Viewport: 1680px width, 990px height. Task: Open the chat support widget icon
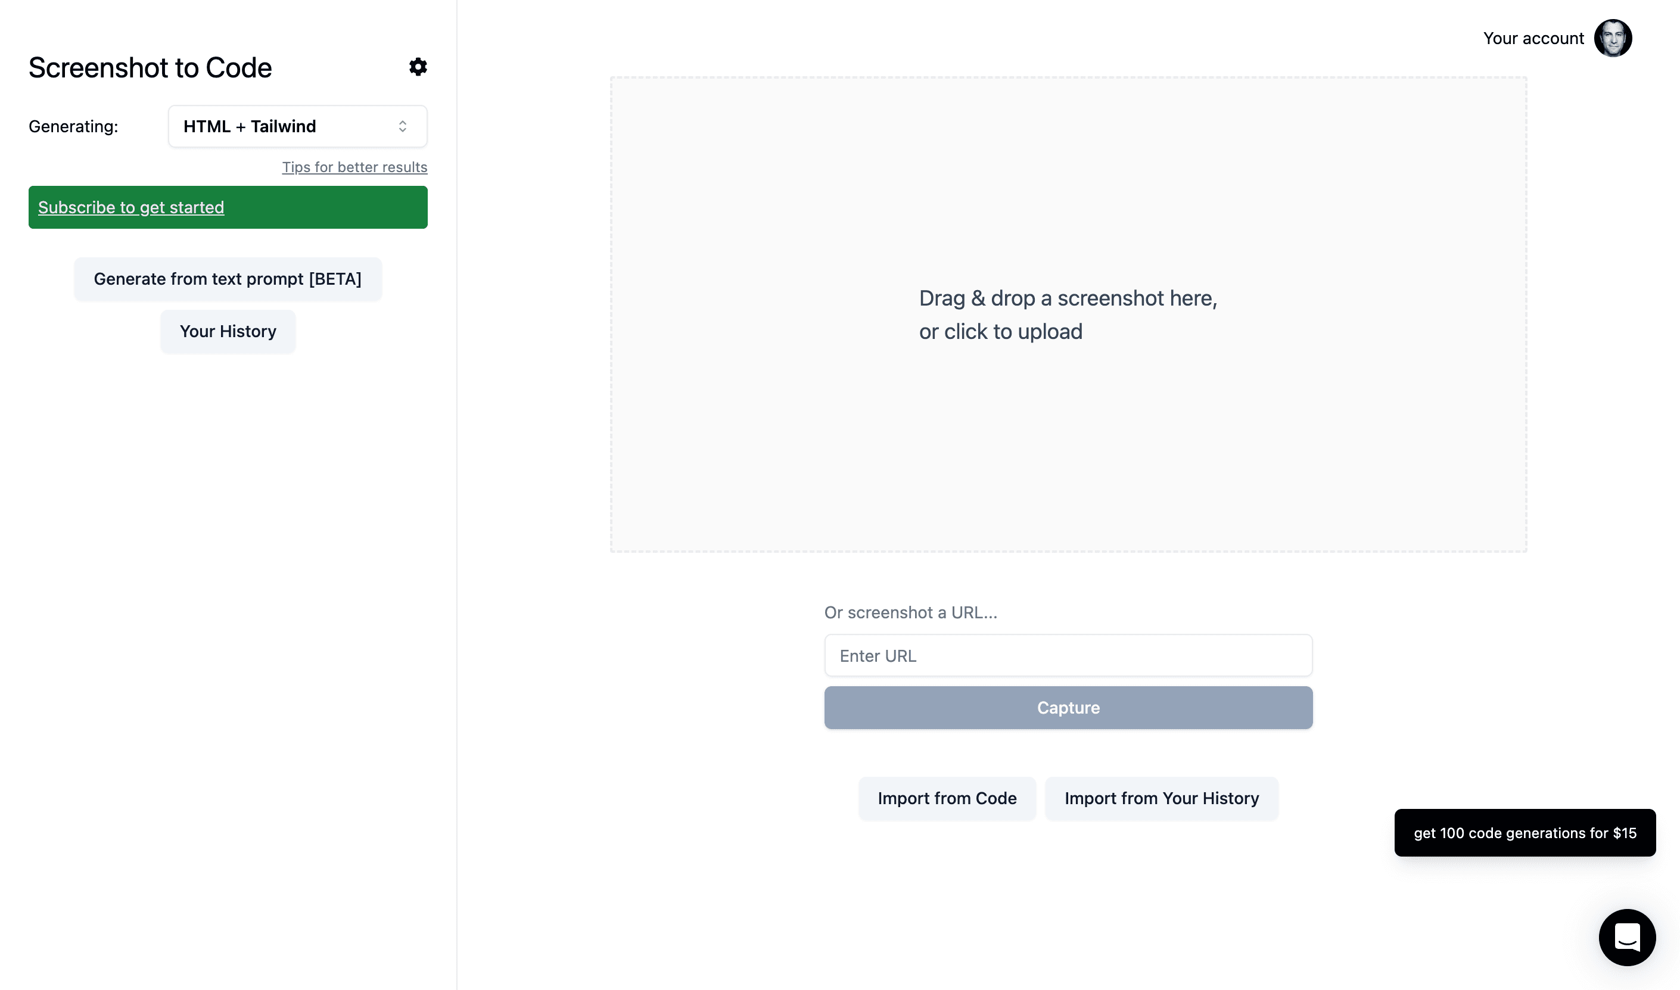(x=1626, y=938)
